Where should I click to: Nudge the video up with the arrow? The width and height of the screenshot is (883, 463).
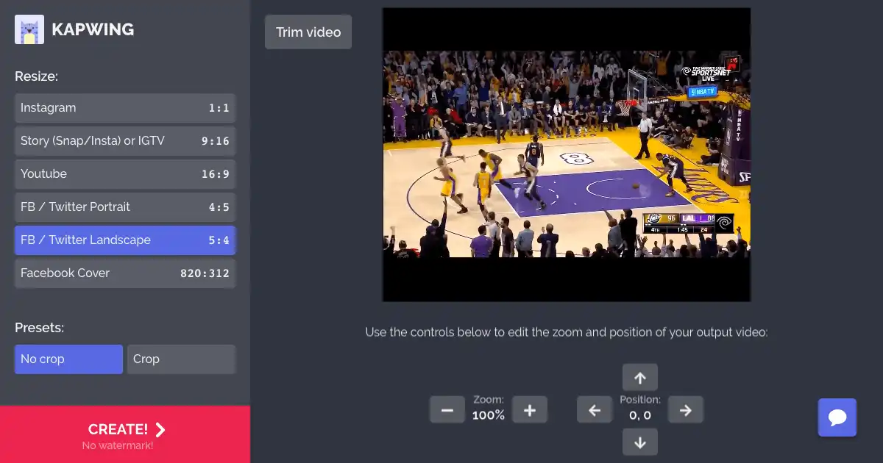tap(639, 377)
